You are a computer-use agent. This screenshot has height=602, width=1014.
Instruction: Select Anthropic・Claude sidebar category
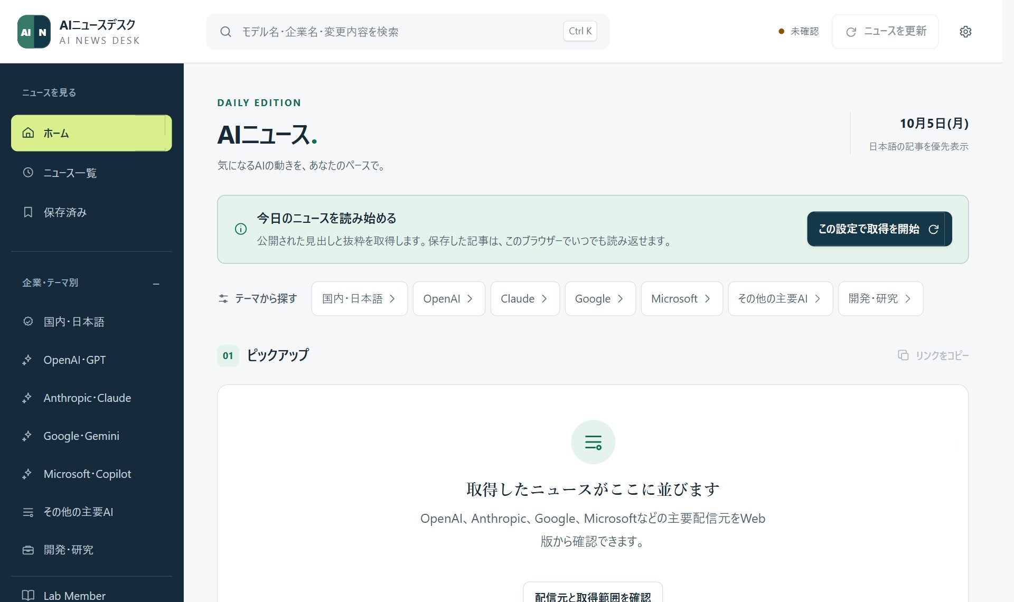[91, 398]
